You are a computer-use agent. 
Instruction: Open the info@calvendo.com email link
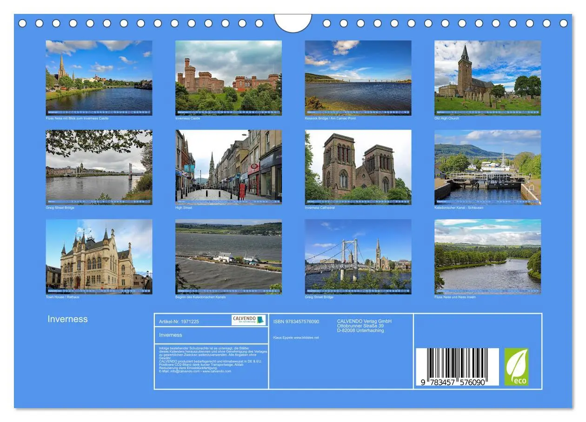[185, 371]
